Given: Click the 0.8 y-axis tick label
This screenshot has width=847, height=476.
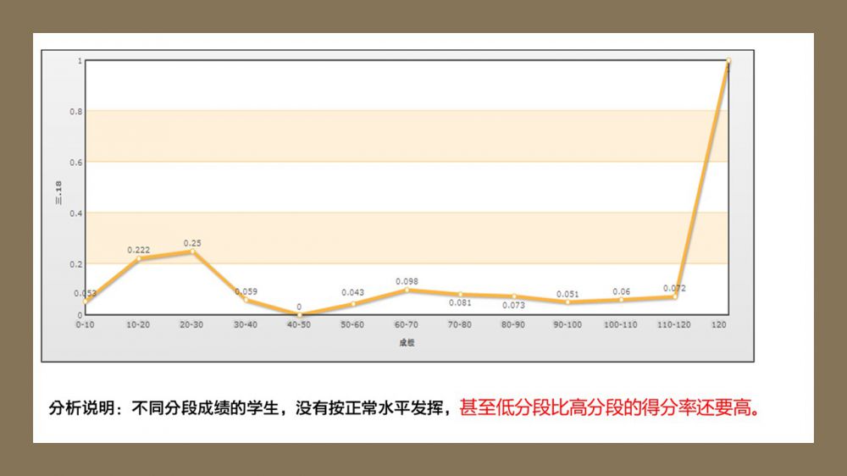Looking at the screenshot, I should click(x=76, y=111).
